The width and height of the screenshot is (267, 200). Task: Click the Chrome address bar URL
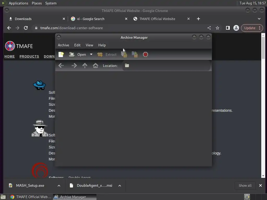[x=71, y=28]
